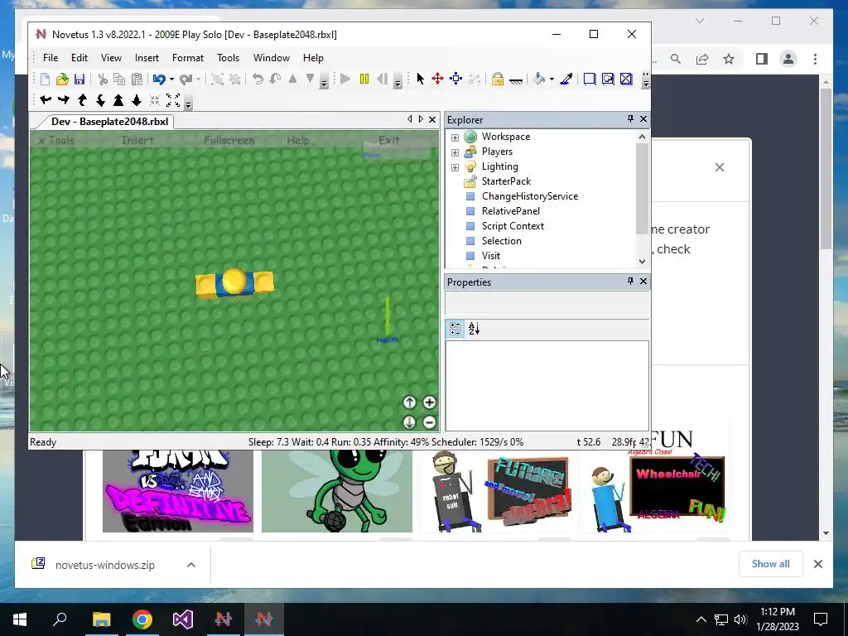The height and width of the screenshot is (636, 848).
Task: Click the Cut scissors icon
Action: tap(102, 79)
